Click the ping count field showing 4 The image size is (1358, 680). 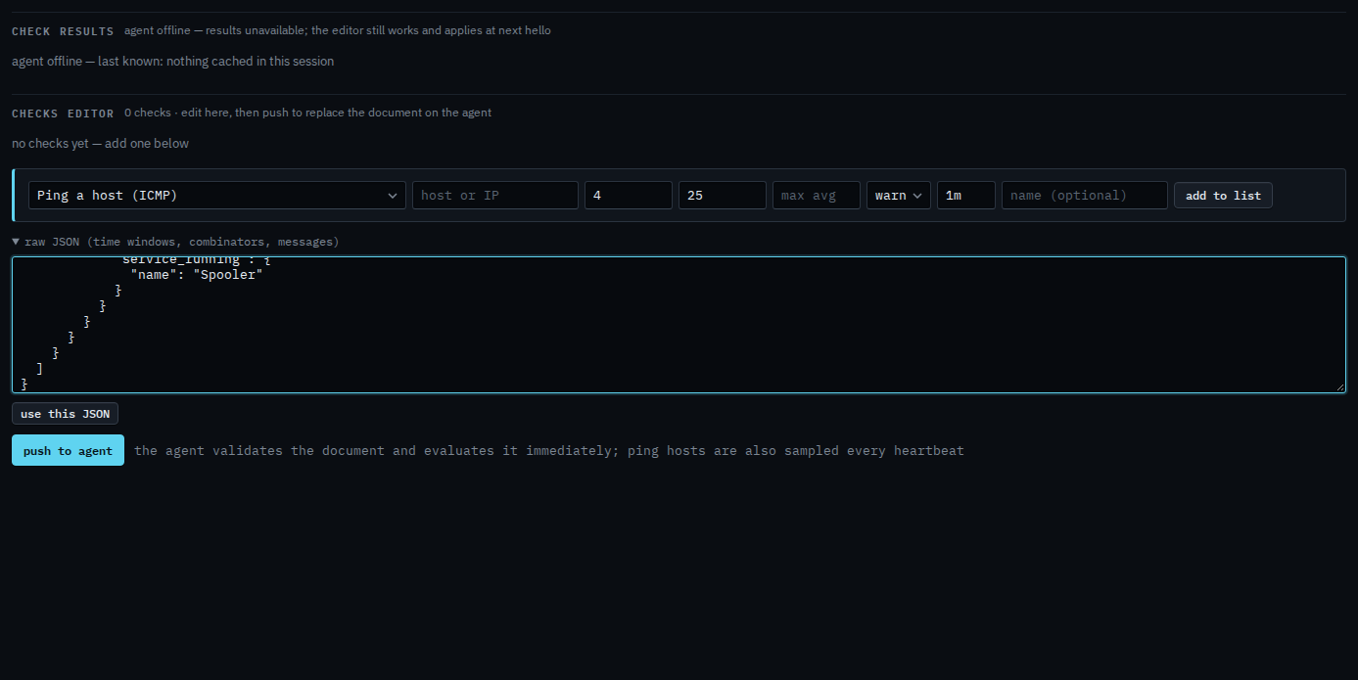(629, 195)
